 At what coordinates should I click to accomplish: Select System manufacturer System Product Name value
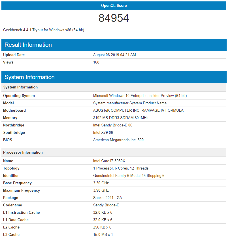pos(130,103)
